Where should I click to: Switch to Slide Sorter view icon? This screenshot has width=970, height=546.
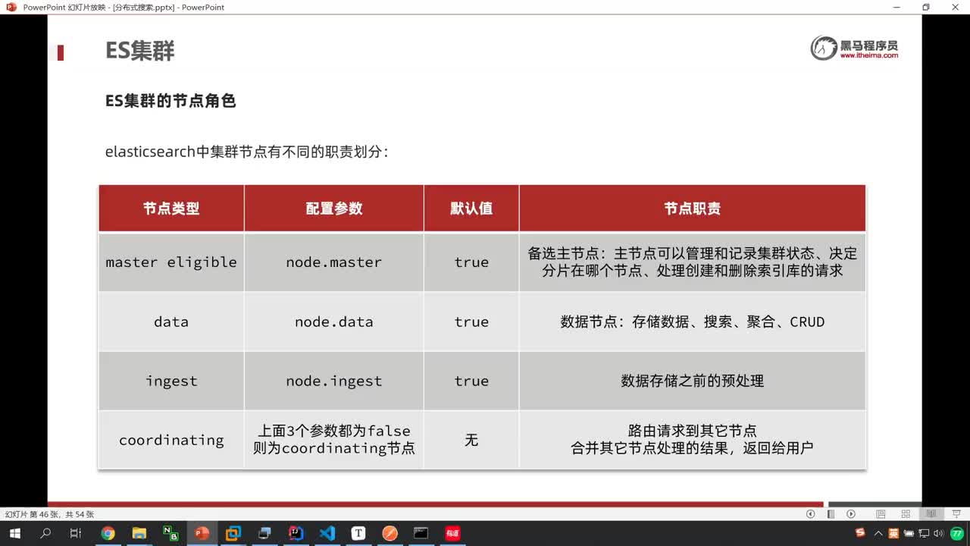[906, 514]
